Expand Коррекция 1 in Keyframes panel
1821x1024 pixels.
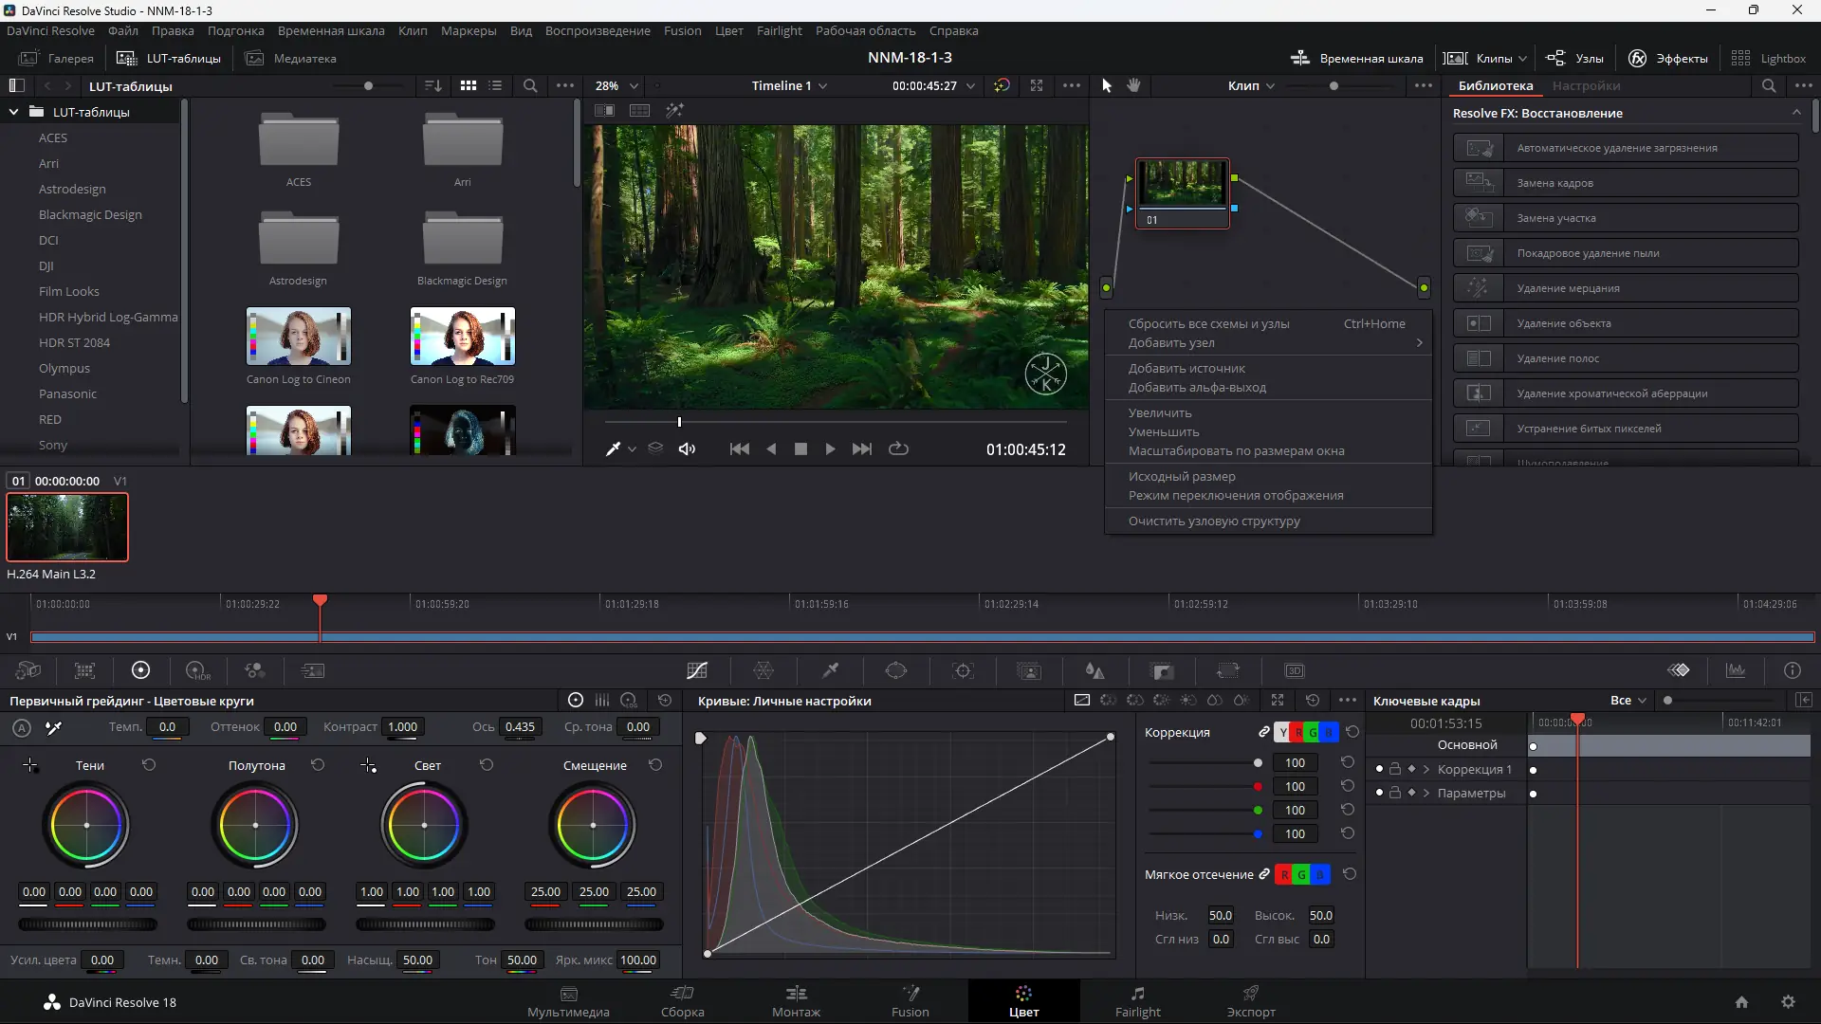(1426, 769)
